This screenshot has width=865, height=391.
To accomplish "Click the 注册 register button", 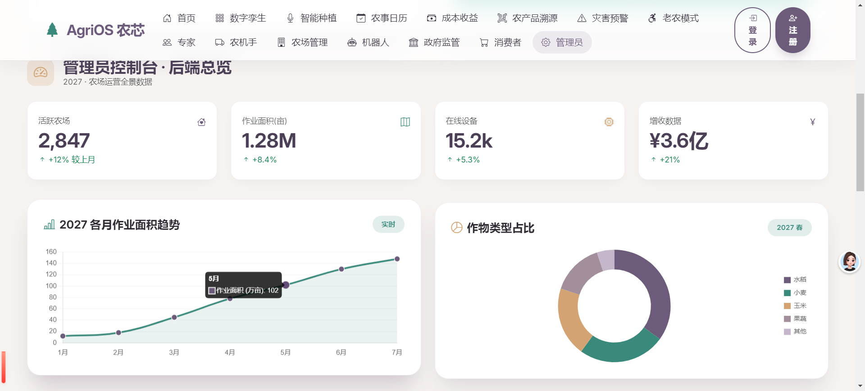I will tap(793, 30).
